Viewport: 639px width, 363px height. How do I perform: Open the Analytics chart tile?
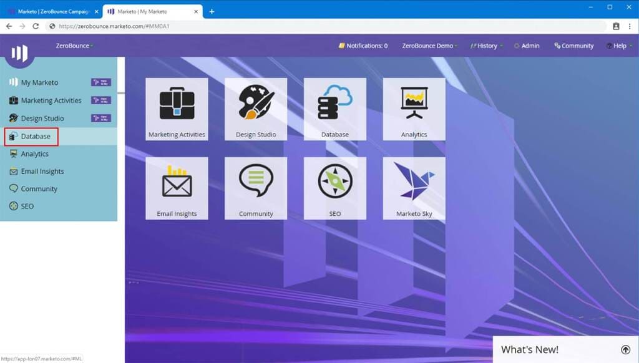pyautogui.click(x=414, y=109)
